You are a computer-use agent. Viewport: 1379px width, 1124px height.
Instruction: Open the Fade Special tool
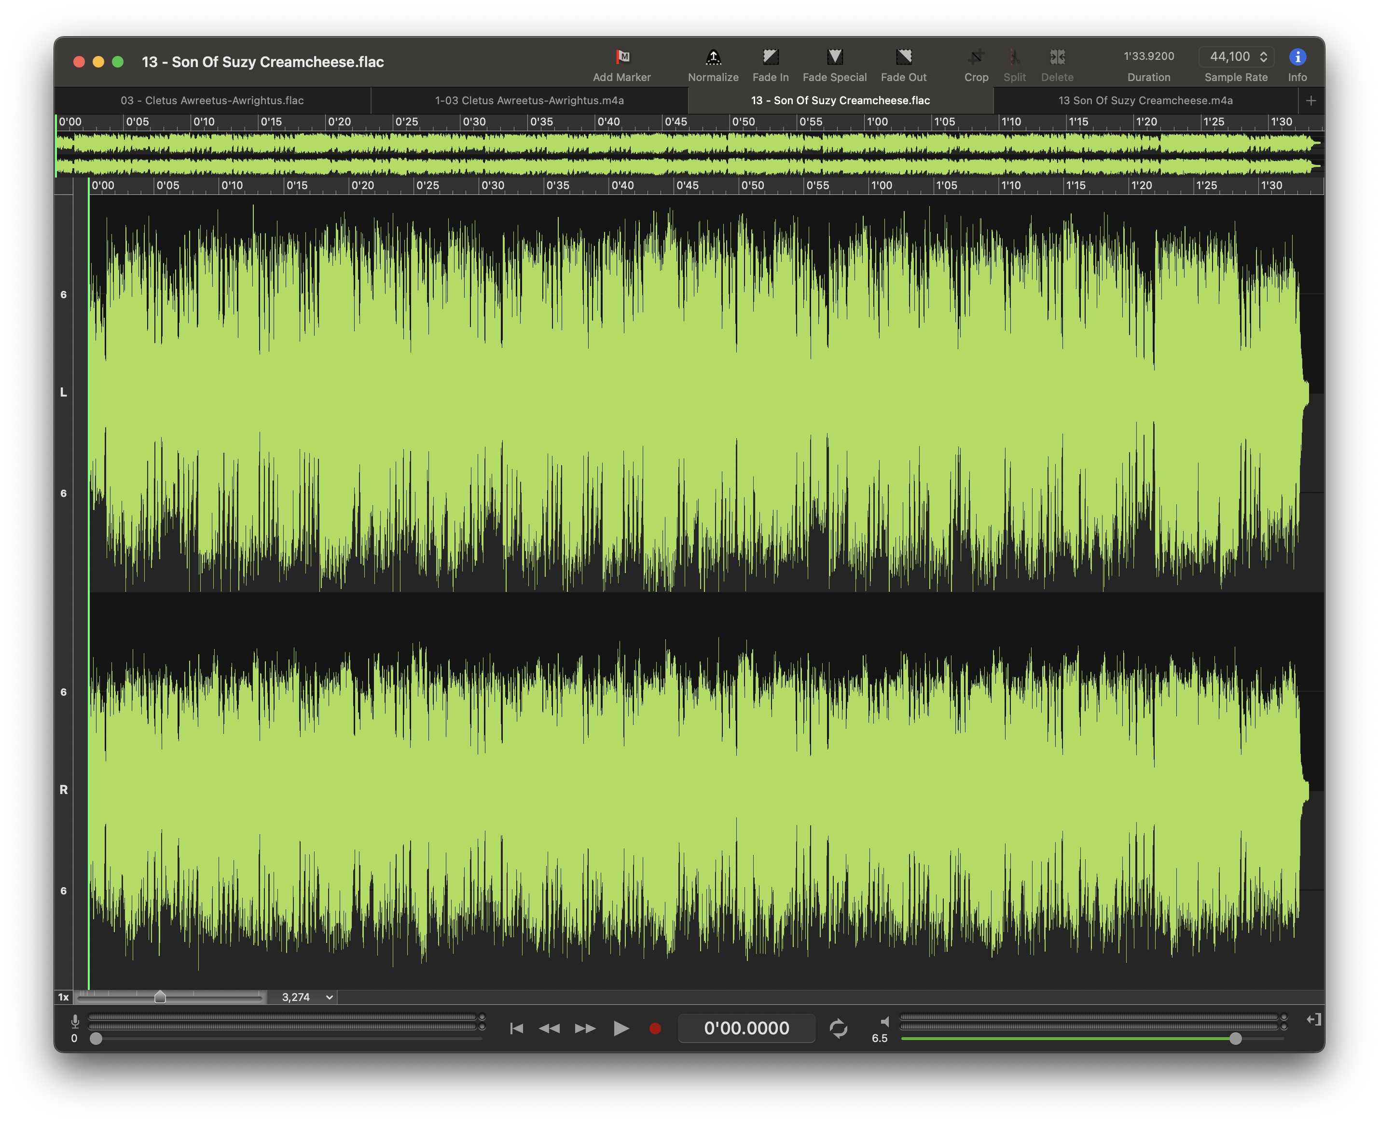[834, 63]
